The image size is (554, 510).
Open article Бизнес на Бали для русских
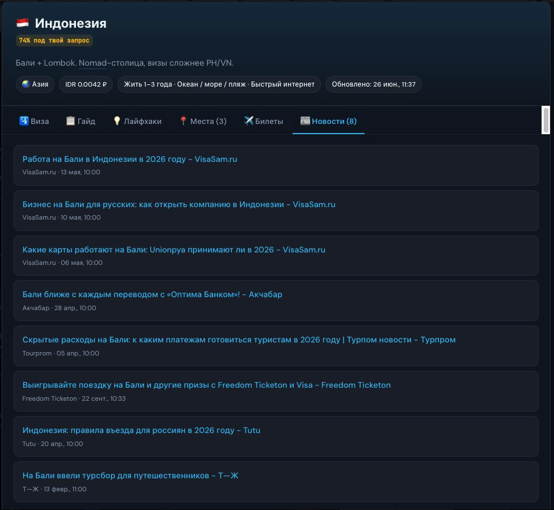pos(179,204)
